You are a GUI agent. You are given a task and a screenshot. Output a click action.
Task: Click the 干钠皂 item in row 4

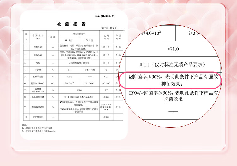pos(38,70)
